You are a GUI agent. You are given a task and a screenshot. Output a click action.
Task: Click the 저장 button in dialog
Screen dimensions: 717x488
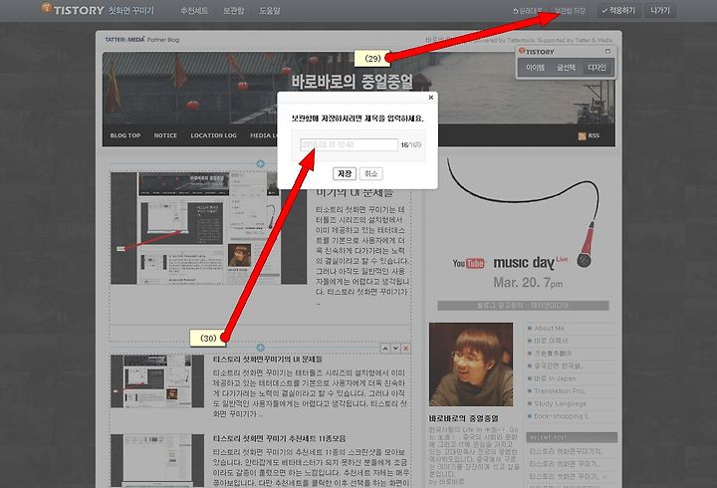click(x=345, y=174)
